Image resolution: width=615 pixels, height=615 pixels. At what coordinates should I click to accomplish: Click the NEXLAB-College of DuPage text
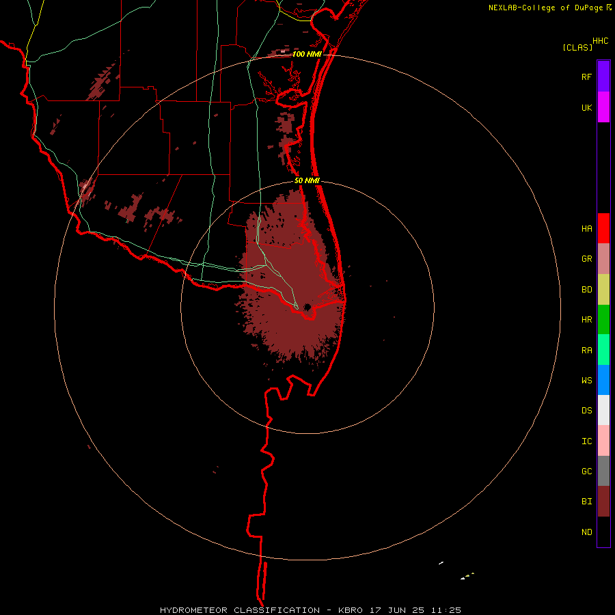point(545,8)
